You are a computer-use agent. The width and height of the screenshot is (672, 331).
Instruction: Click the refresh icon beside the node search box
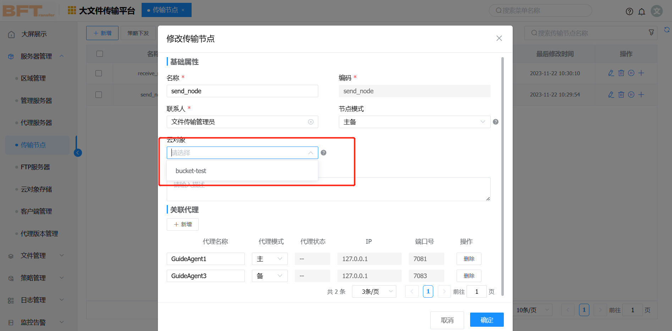click(x=667, y=30)
